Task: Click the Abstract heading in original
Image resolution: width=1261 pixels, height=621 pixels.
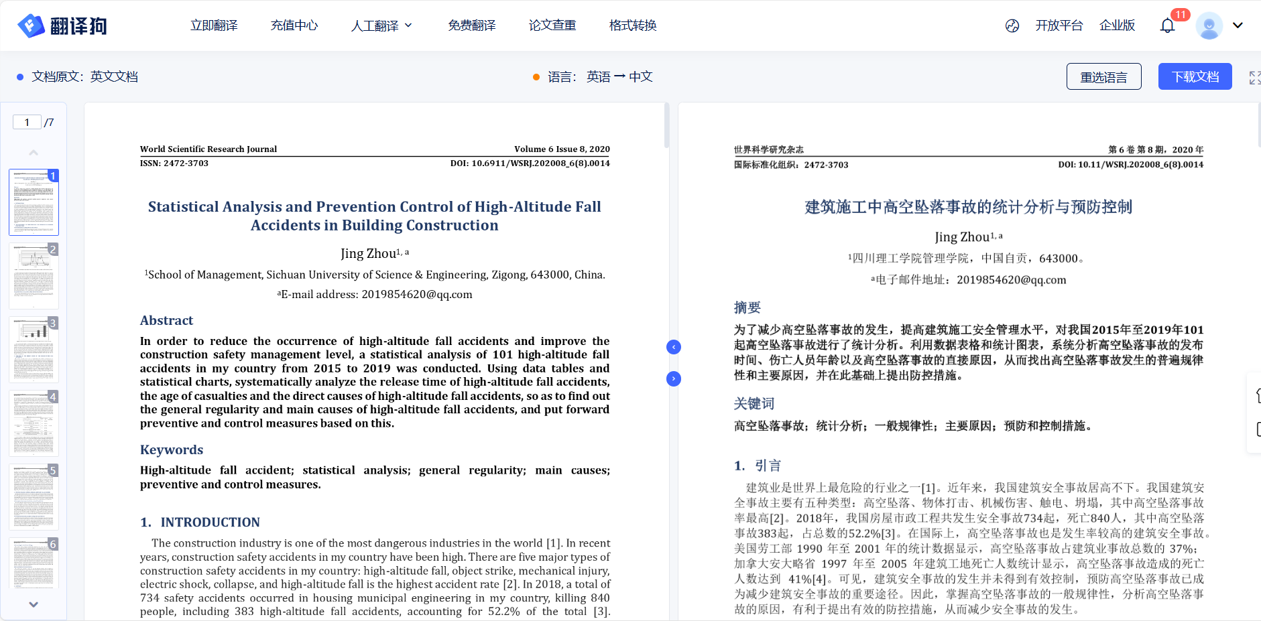Action: tap(166, 320)
